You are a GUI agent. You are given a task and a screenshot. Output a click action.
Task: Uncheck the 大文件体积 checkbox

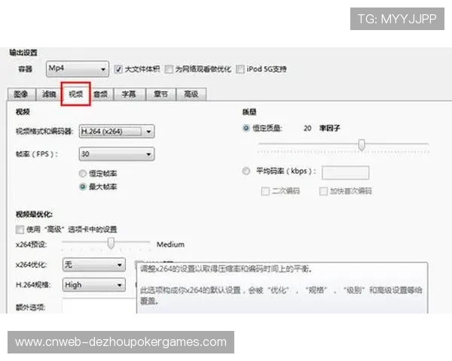pyautogui.click(x=118, y=69)
